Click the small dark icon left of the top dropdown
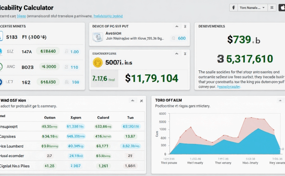 coord(234,8)
